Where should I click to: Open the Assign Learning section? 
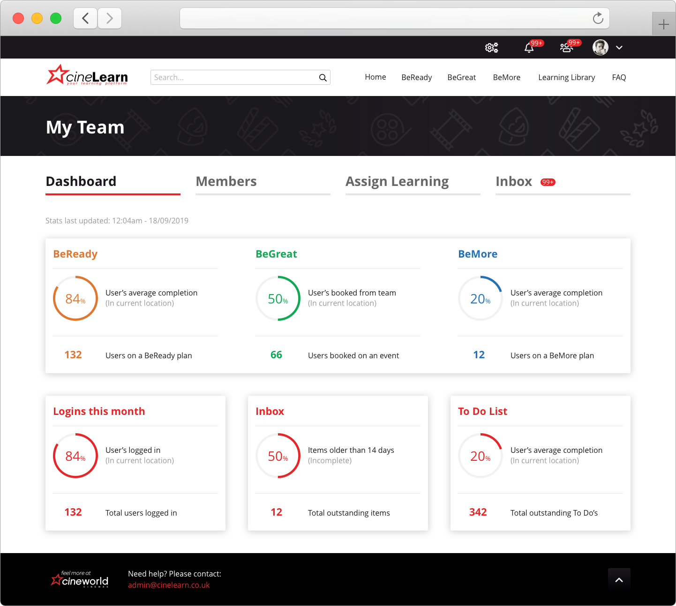(x=397, y=182)
